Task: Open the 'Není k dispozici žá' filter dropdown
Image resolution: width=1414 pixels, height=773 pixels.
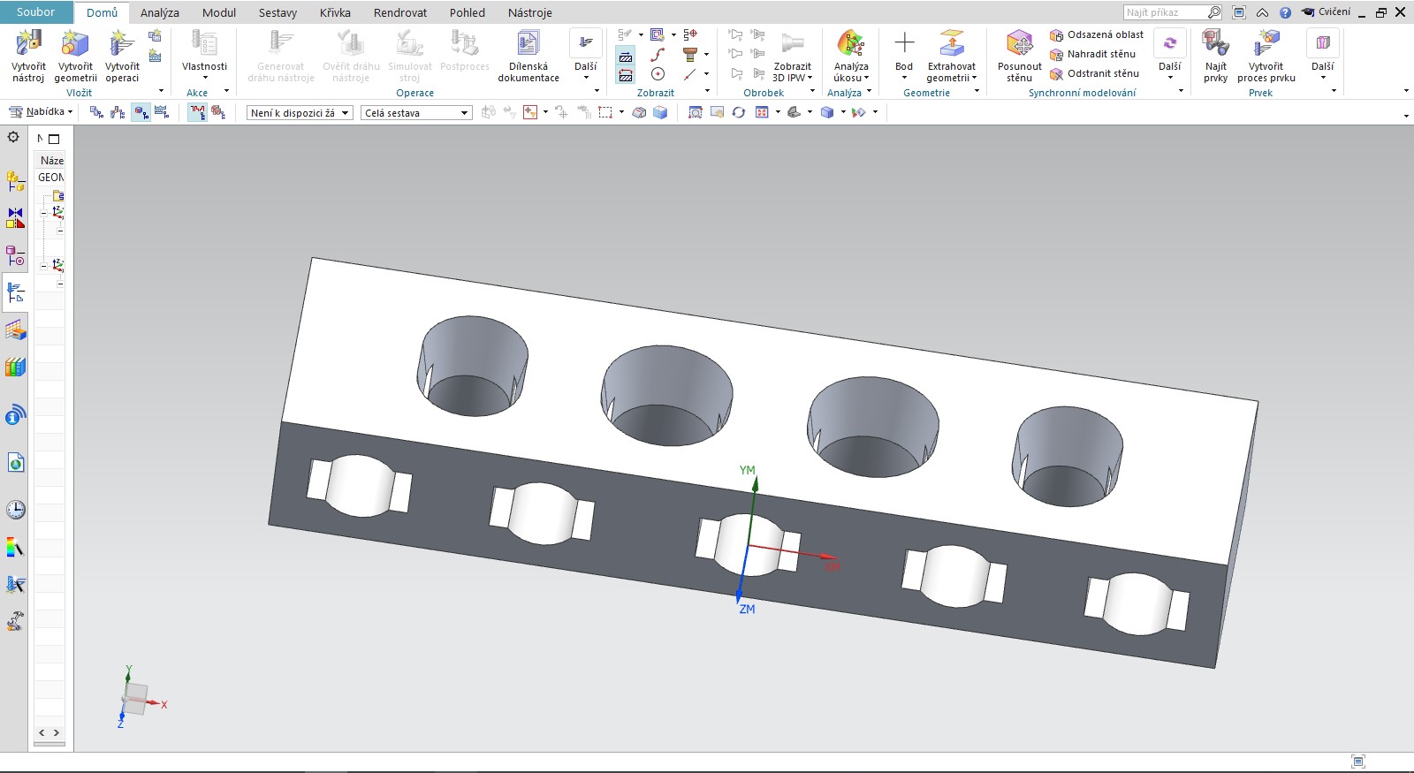Action: pyautogui.click(x=300, y=113)
